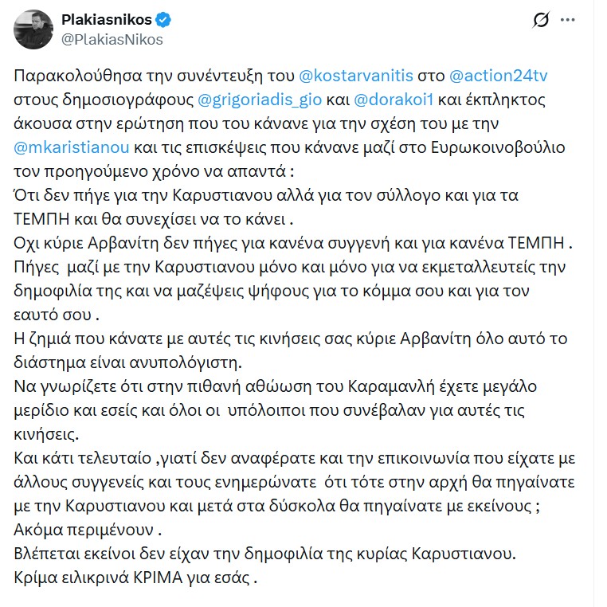607x607 pixels.
Task: Click the Plakiasnikos display name
Action: click(x=106, y=21)
